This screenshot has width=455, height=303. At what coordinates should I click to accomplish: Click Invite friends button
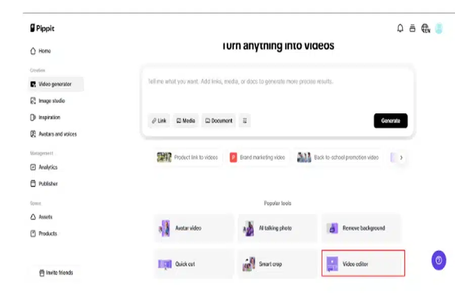[x=56, y=273]
